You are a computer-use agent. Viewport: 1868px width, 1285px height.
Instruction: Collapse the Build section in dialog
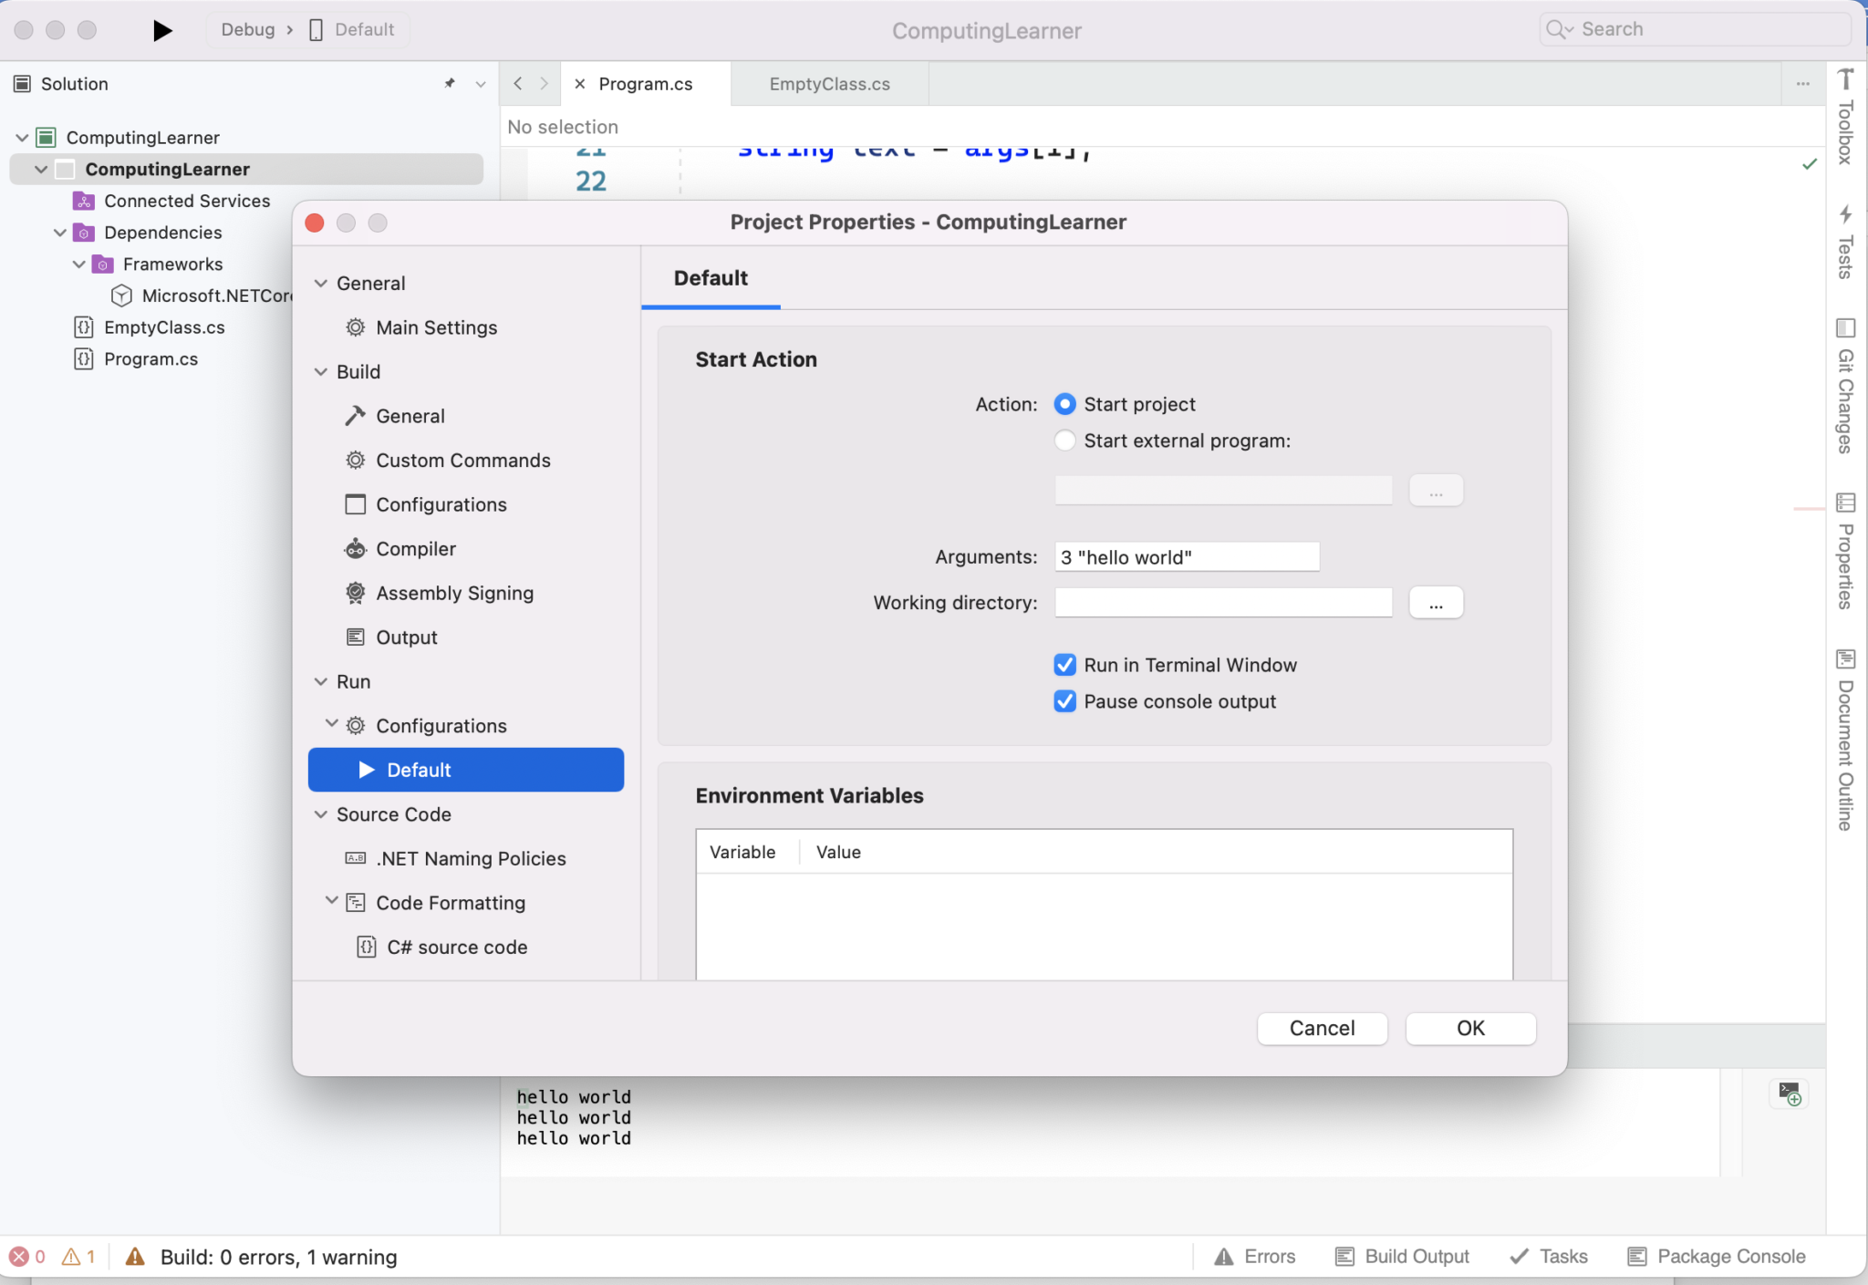(321, 372)
